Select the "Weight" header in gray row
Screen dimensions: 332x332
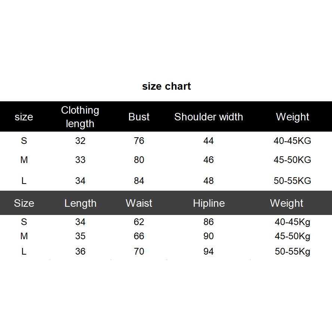pyautogui.click(x=286, y=203)
